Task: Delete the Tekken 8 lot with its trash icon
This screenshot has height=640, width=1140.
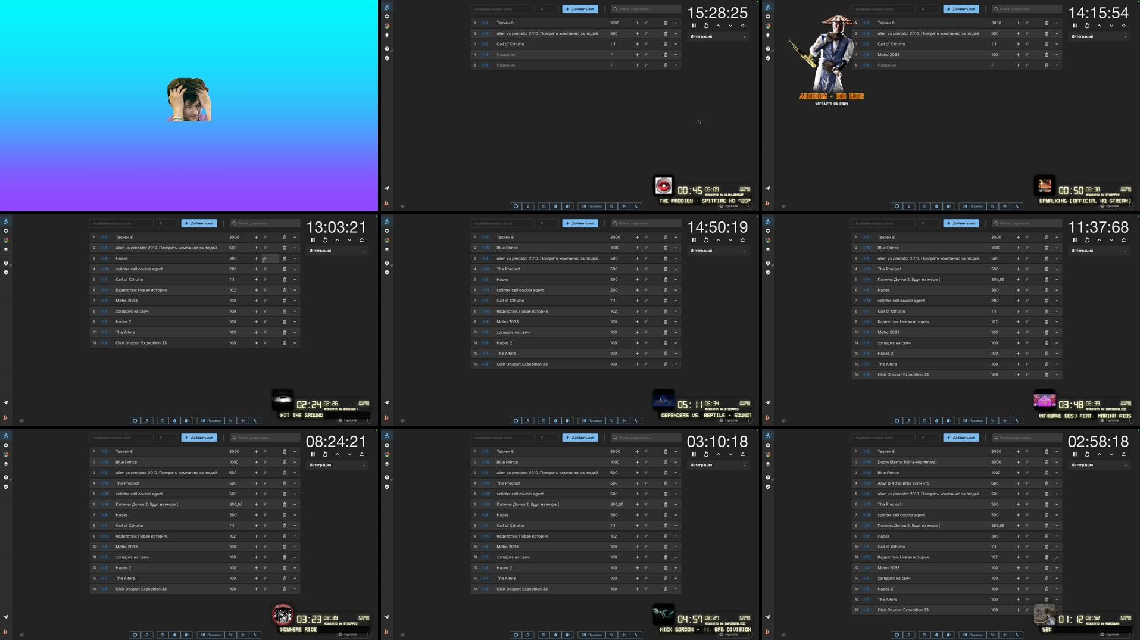Action: pos(285,237)
